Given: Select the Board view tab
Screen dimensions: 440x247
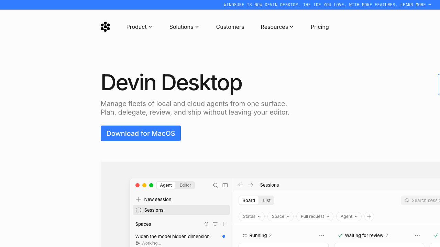Looking at the screenshot, I should 249,200.
